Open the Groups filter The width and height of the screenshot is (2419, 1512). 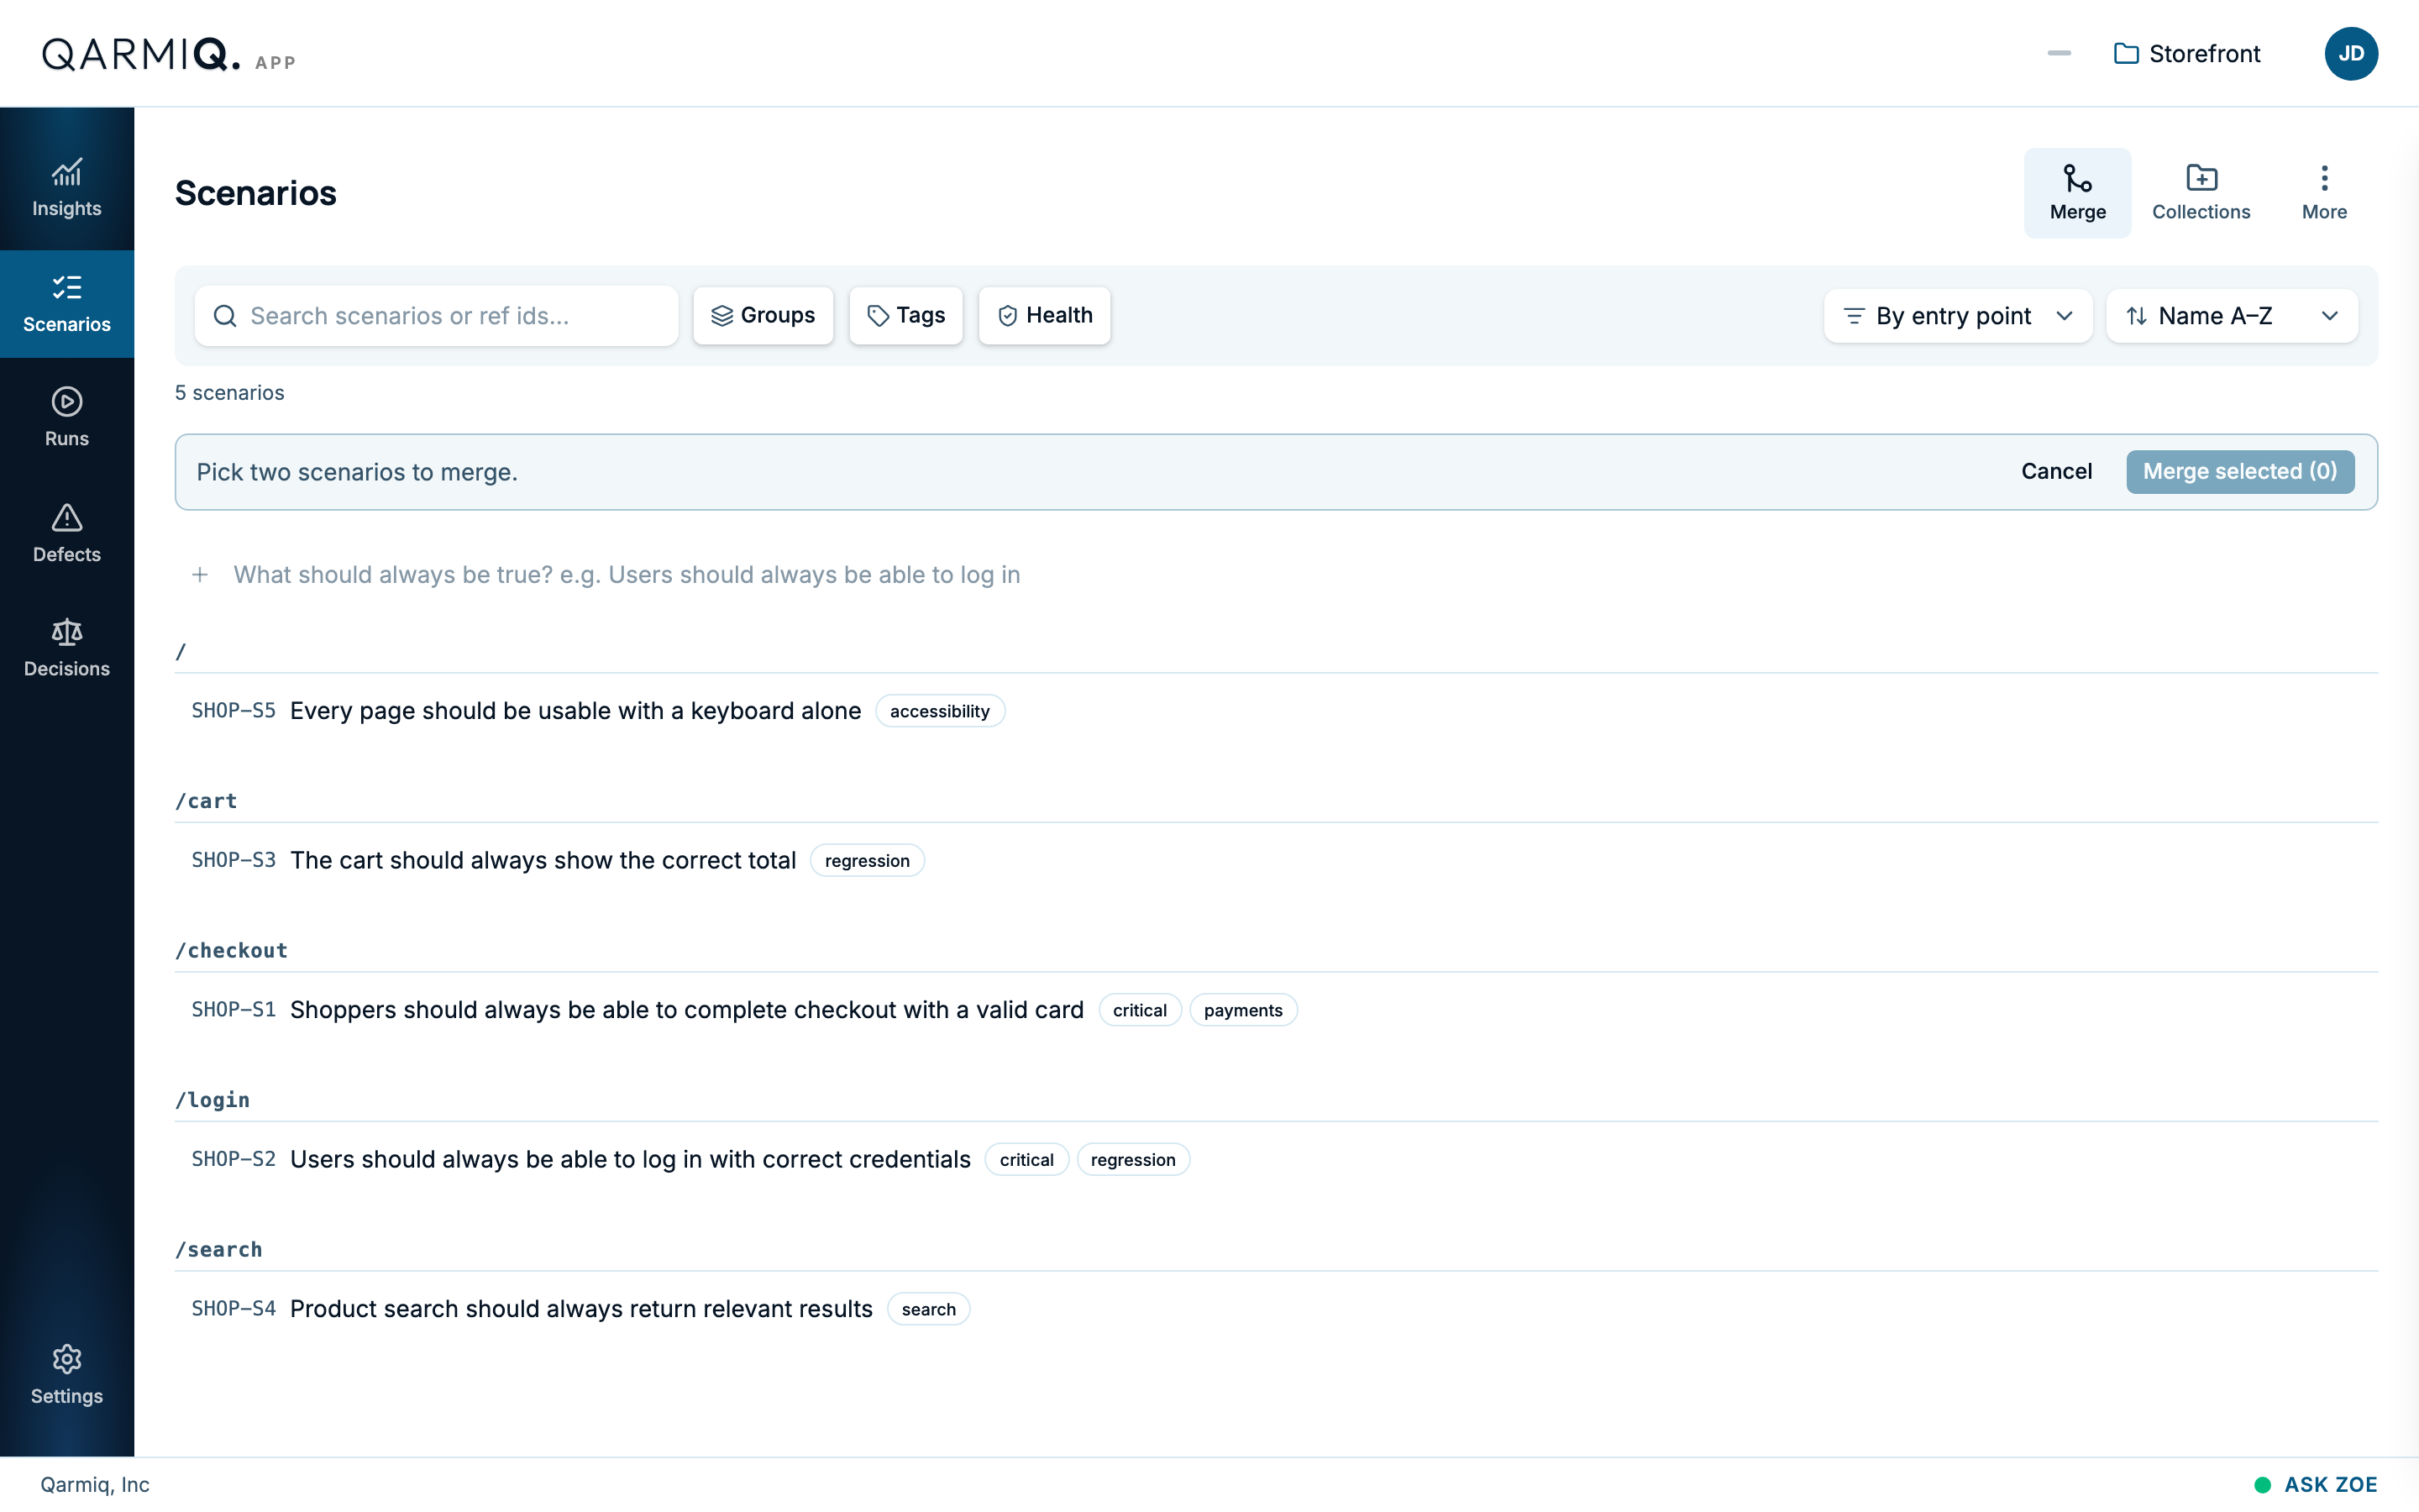coord(763,316)
